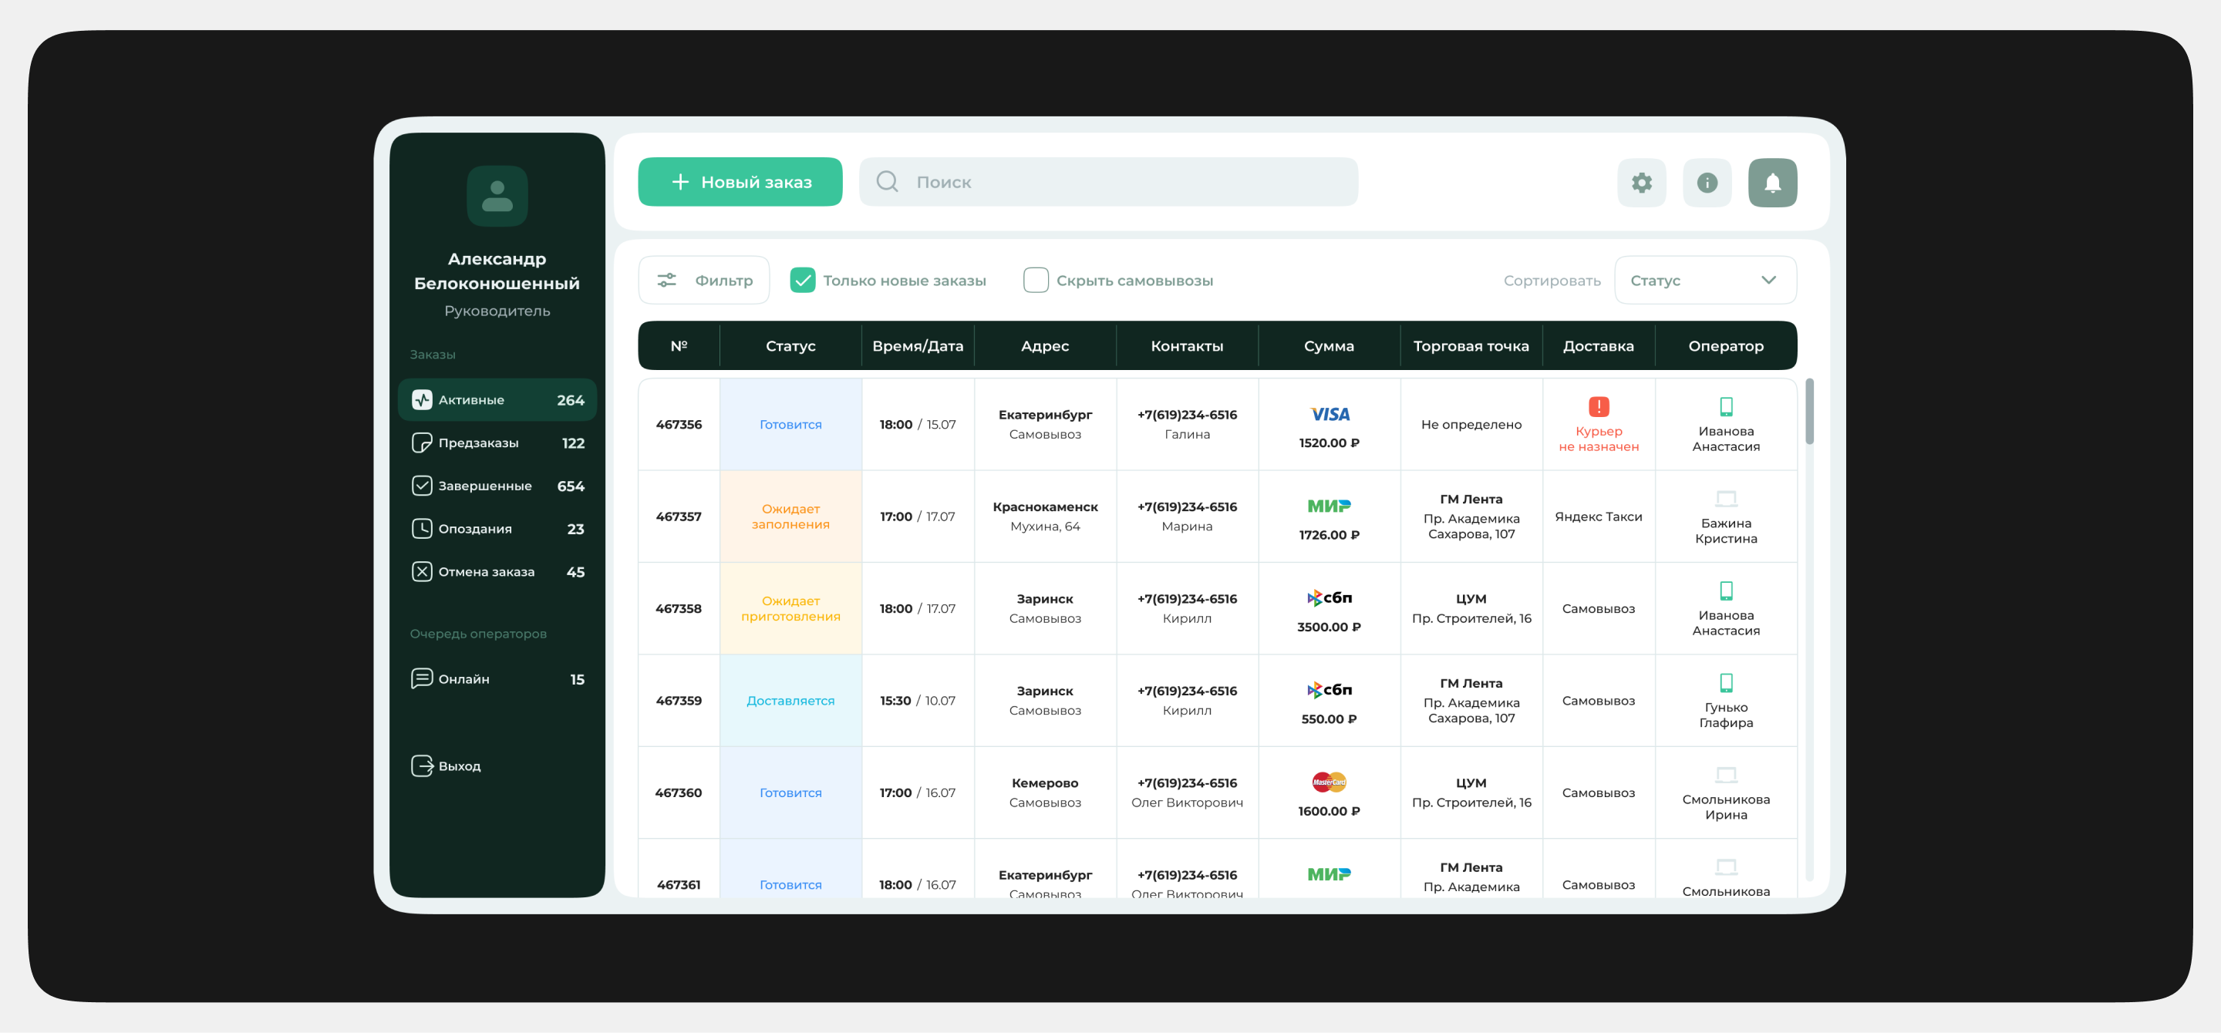Click the sort dropdown chevron arrow
This screenshot has width=2221, height=1033.
pos(1768,280)
